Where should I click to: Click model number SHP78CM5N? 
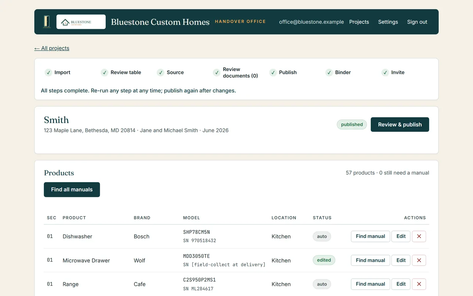pyautogui.click(x=197, y=232)
